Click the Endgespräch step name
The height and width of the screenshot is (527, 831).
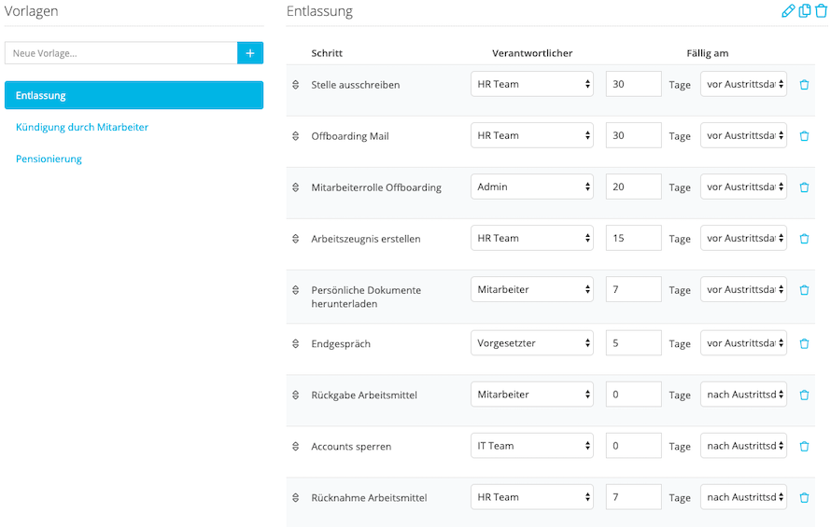tap(341, 344)
